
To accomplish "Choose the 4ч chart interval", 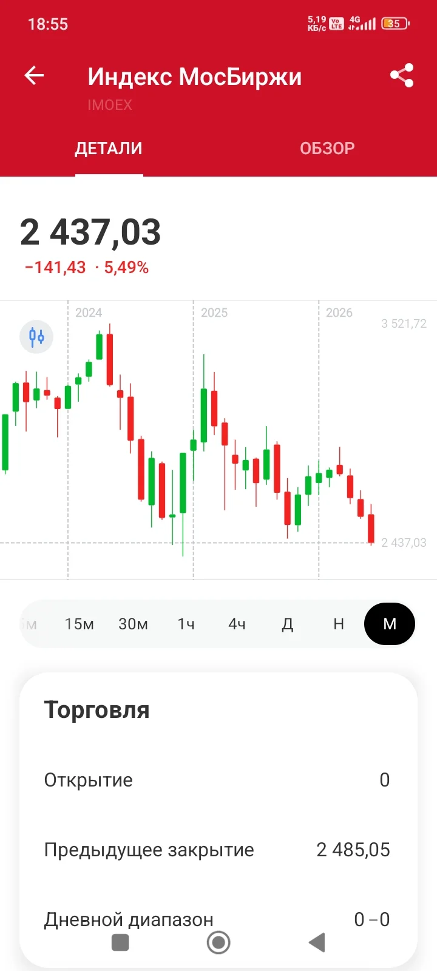I will 237,624.
